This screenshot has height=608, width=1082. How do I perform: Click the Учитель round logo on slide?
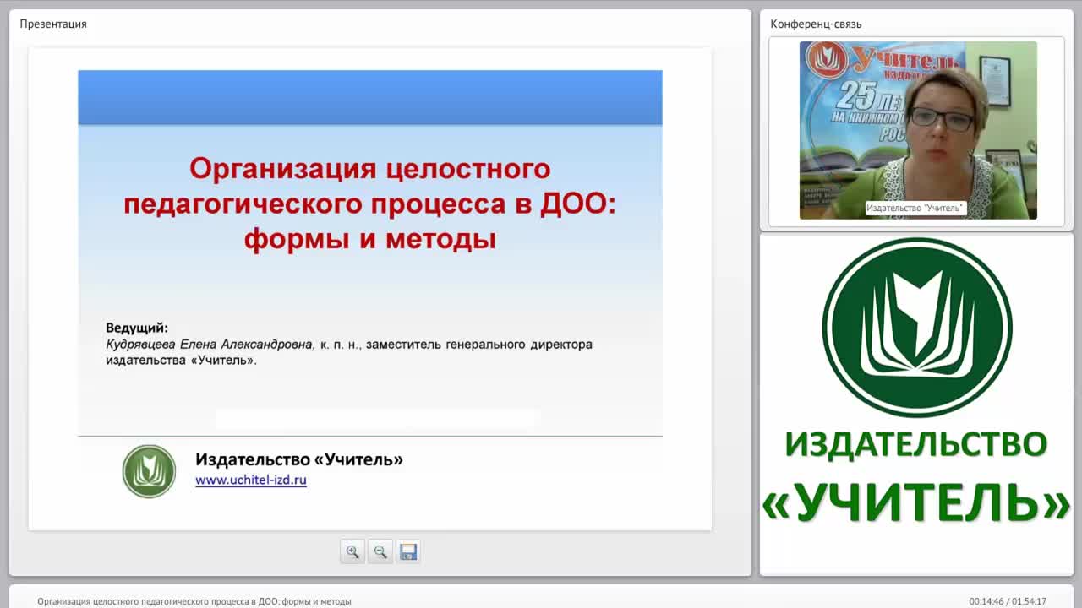coord(149,471)
